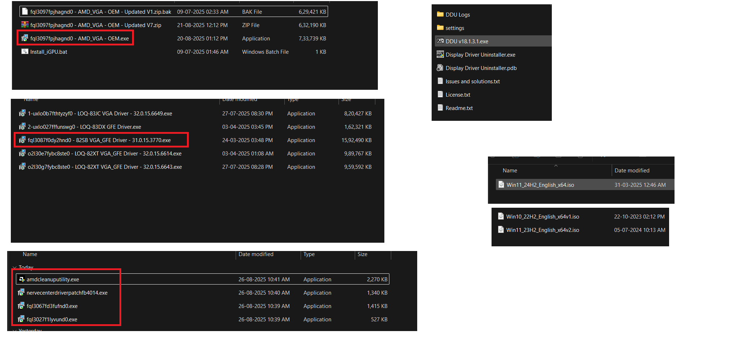Select the 'Win11_24H2_English_x64.iso' file name
Viewport: 755px width, 339px height.
point(540,185)
